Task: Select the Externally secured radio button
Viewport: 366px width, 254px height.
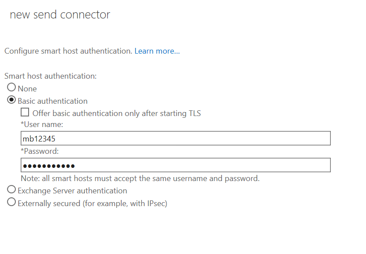Action: 11,202
